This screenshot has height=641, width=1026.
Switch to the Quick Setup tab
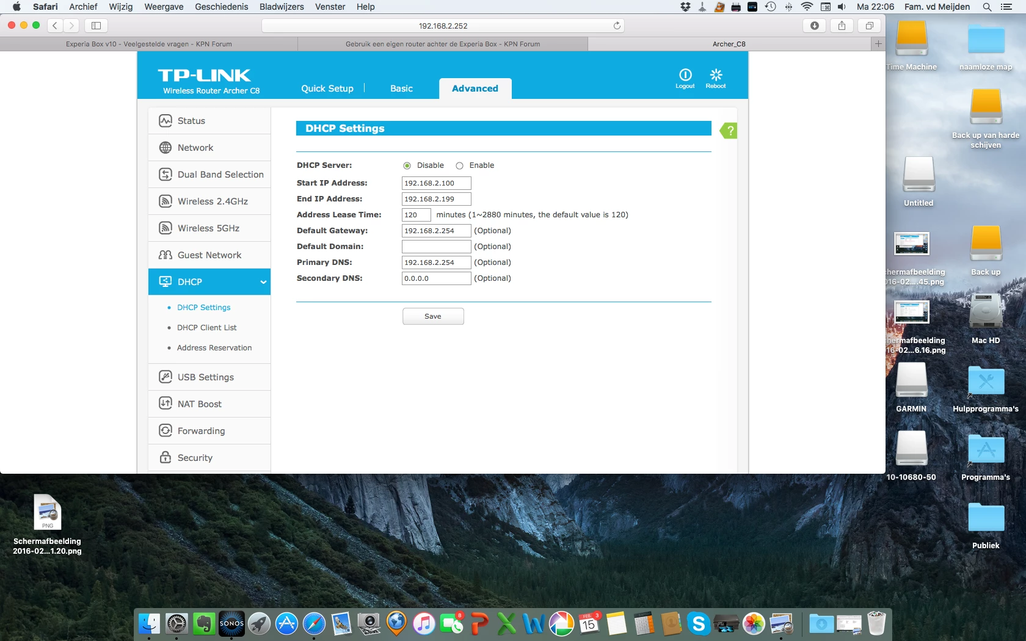point(327,89)
